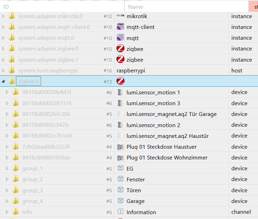This screenshot has height=219, width=258.
Task: Expand the group_3 node
Action: (7, 190)
